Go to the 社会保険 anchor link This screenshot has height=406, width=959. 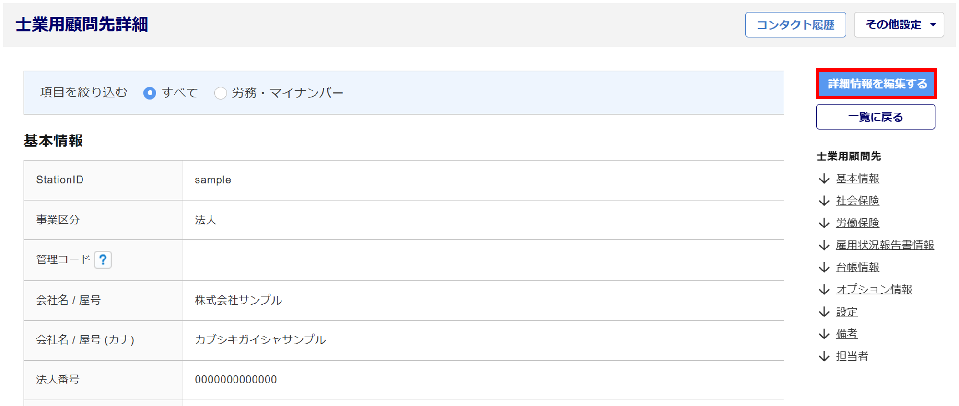pos(857,201)
